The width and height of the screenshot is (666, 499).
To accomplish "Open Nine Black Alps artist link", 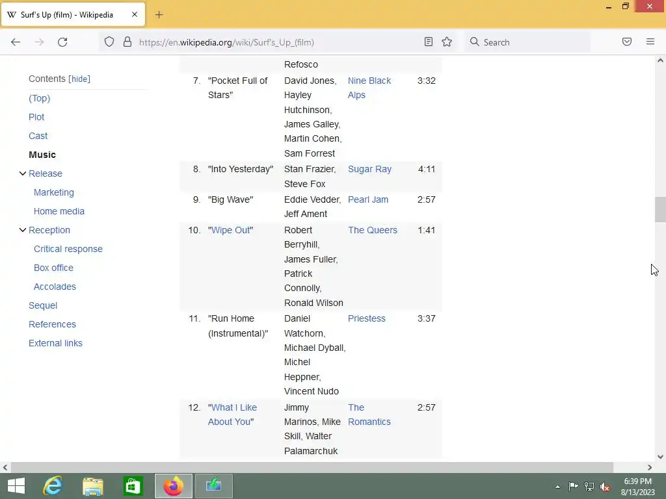I will [369, 88].
